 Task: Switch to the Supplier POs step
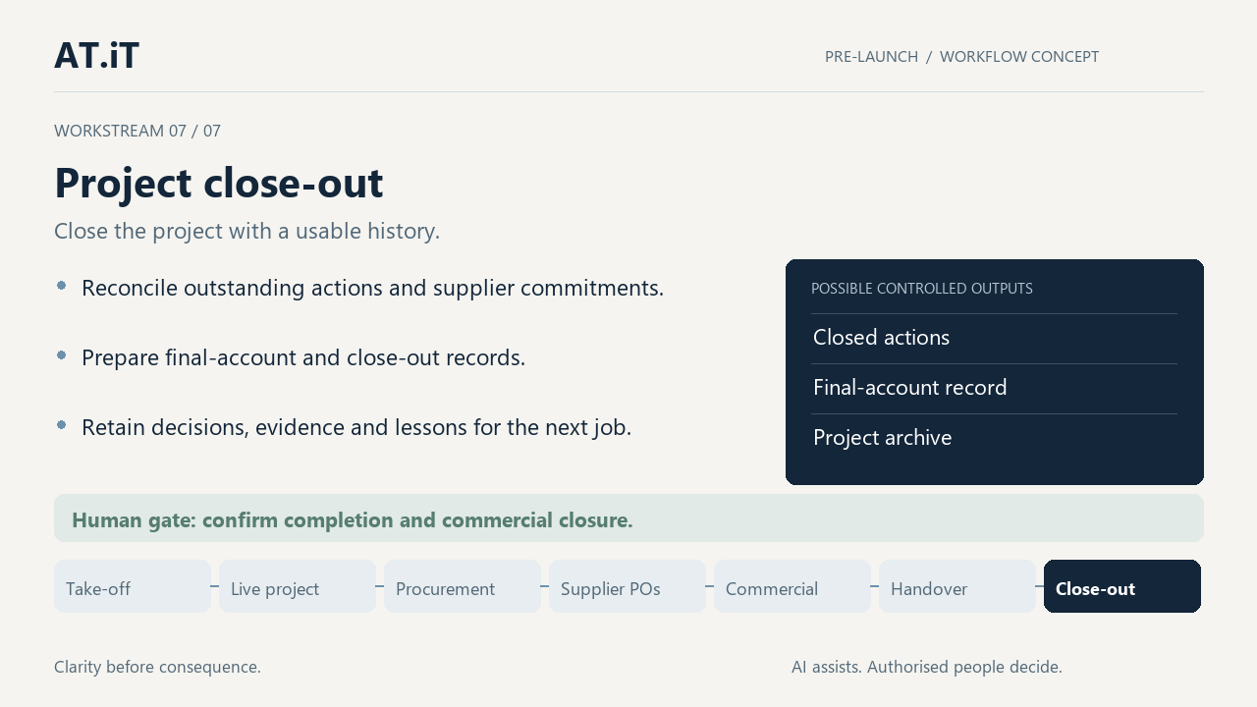click(x=628, y=586)
